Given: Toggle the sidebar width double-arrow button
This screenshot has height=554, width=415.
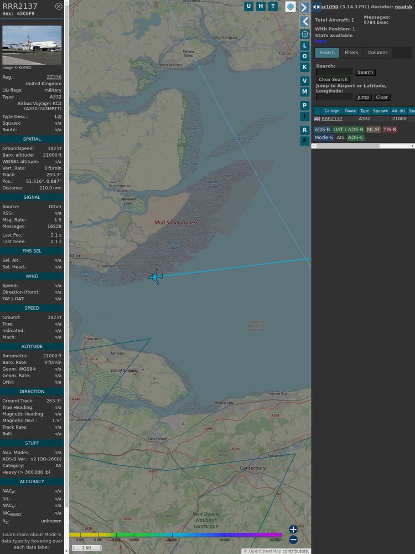Looking at the screenshot, I should (x=317, y=7).
